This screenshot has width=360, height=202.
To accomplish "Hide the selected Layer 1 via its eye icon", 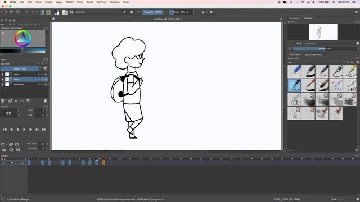I will [2, 79].
